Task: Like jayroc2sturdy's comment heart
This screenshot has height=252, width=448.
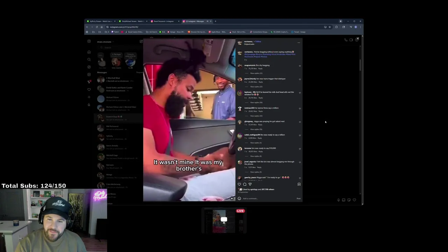Action: pos(300,79)
